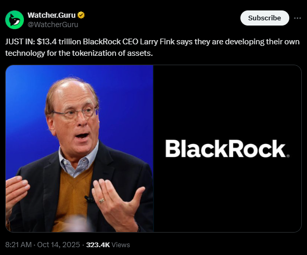Open the Watcher.Guru whale profile avatar

click(15, 20)
